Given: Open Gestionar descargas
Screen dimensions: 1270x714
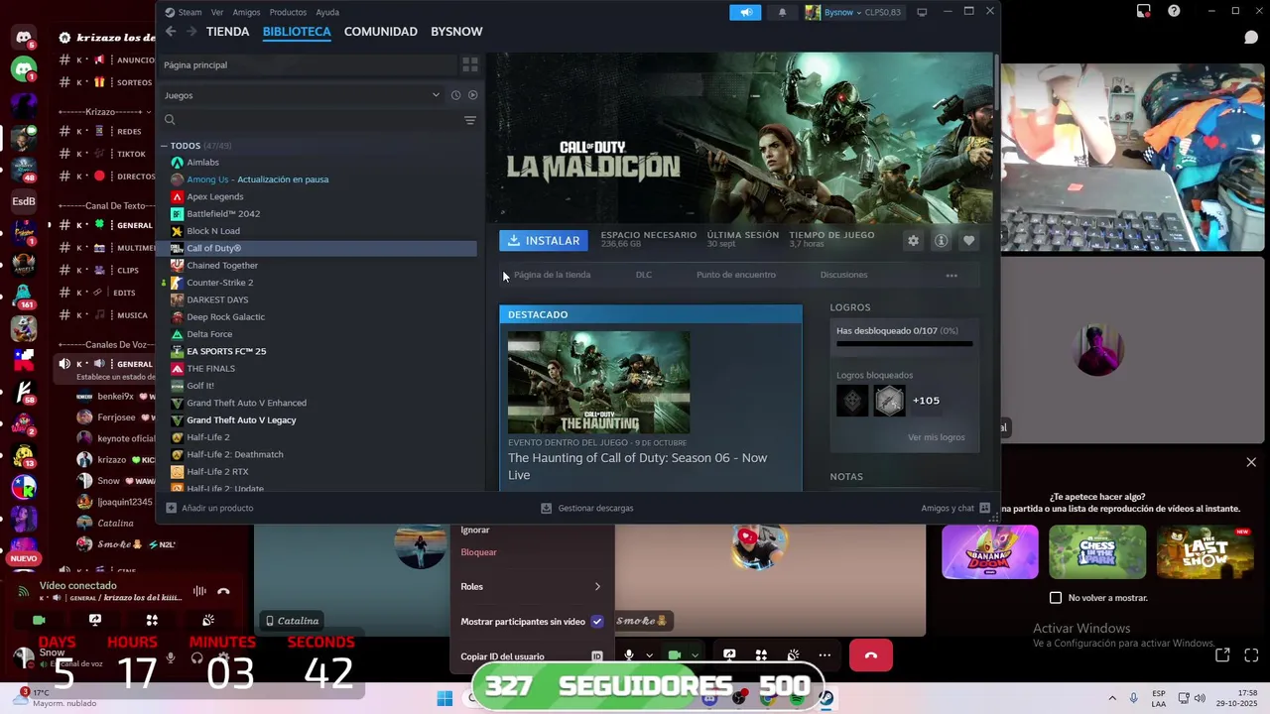Looking at the screenshot, I should [587, 508].
